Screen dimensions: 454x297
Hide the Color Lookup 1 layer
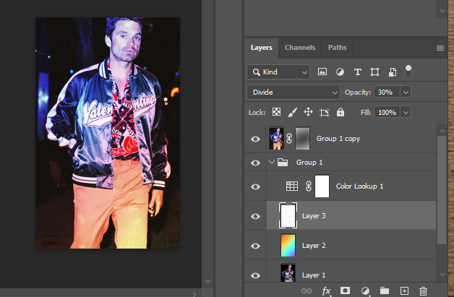[255, 186]
